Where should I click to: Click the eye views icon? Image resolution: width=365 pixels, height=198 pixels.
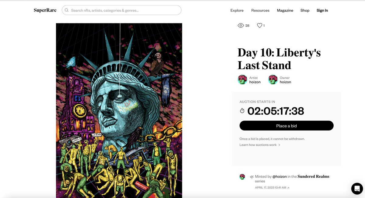(x=241, y=26)
